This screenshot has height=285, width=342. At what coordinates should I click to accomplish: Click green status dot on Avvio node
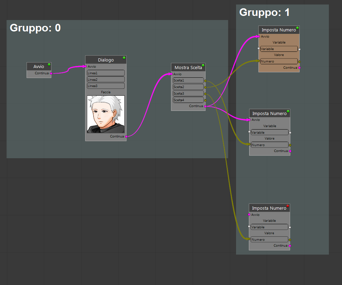point(49,64)
